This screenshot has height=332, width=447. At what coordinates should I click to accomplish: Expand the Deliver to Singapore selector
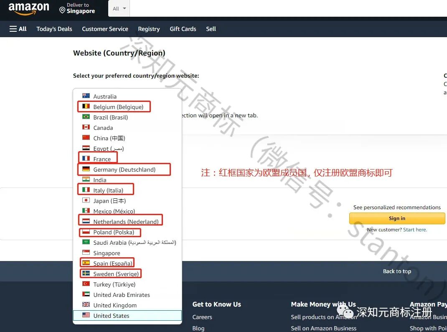[x=79, y=9]
